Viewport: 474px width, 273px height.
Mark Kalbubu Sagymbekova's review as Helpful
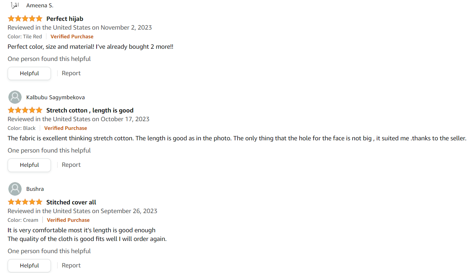point(29,165)
